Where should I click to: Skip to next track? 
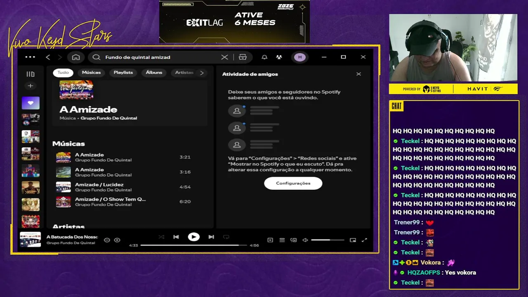pyautogui.click(x=211, y=237)
